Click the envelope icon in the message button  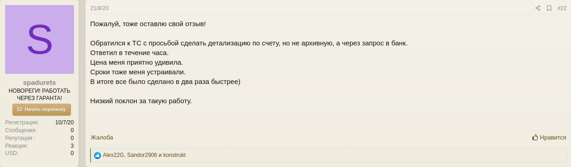click(20, 110)
